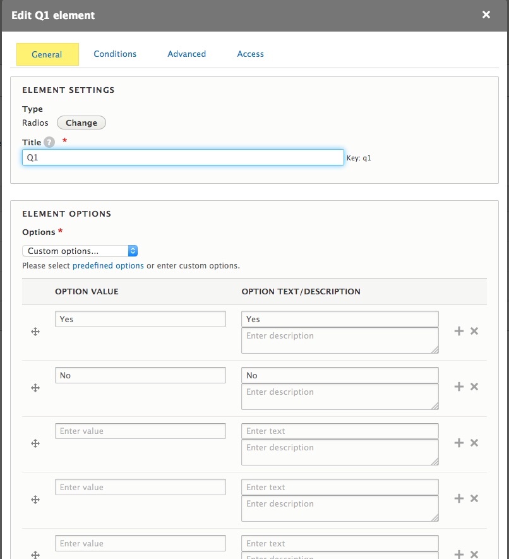This screenshot has height=559, width=509.
Task: Open the Custom options dropdown
Action: (80, 250)
